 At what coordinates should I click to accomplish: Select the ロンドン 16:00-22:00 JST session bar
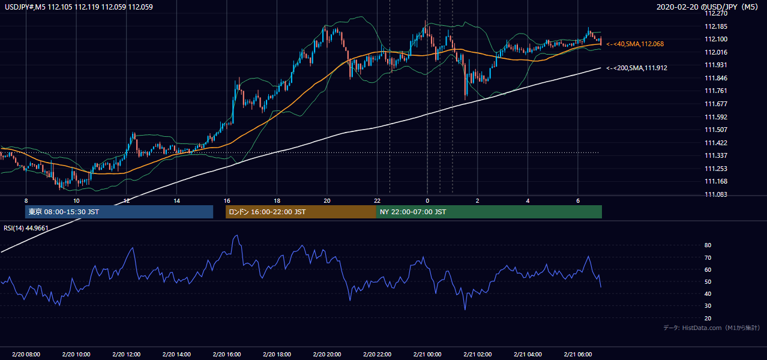pos(301,212)
